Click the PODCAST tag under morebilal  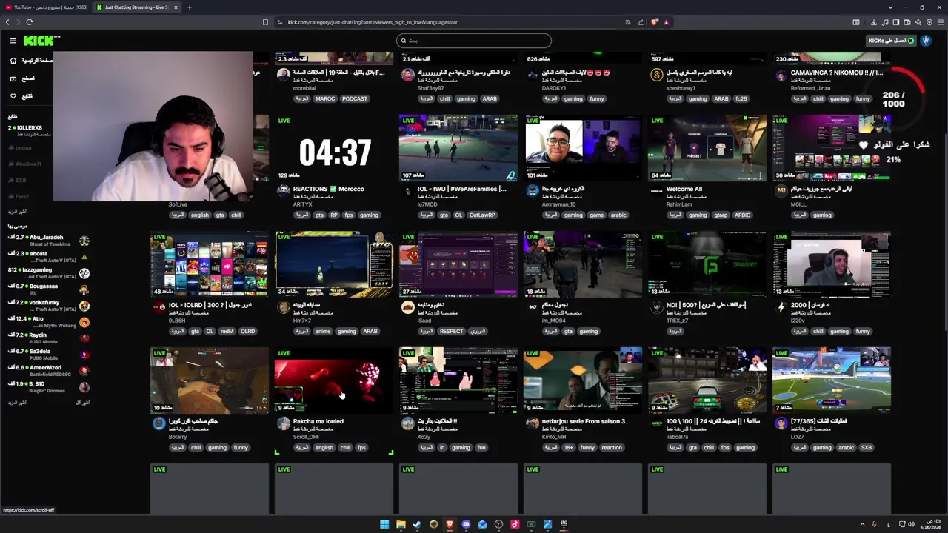pos(354,98)
